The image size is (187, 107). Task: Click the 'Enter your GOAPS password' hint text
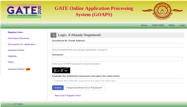[76, 64]
